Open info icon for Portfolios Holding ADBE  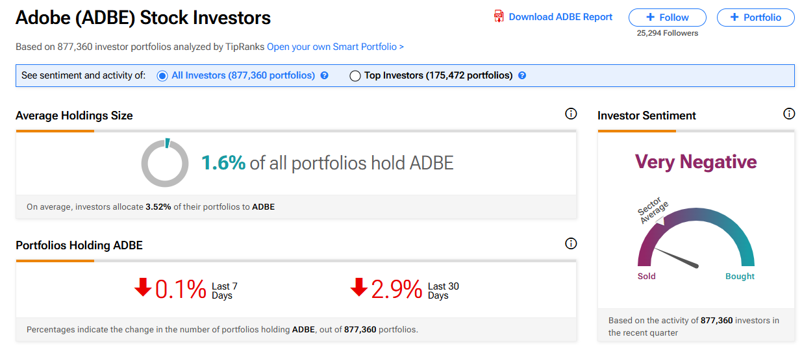click(571, 244)
